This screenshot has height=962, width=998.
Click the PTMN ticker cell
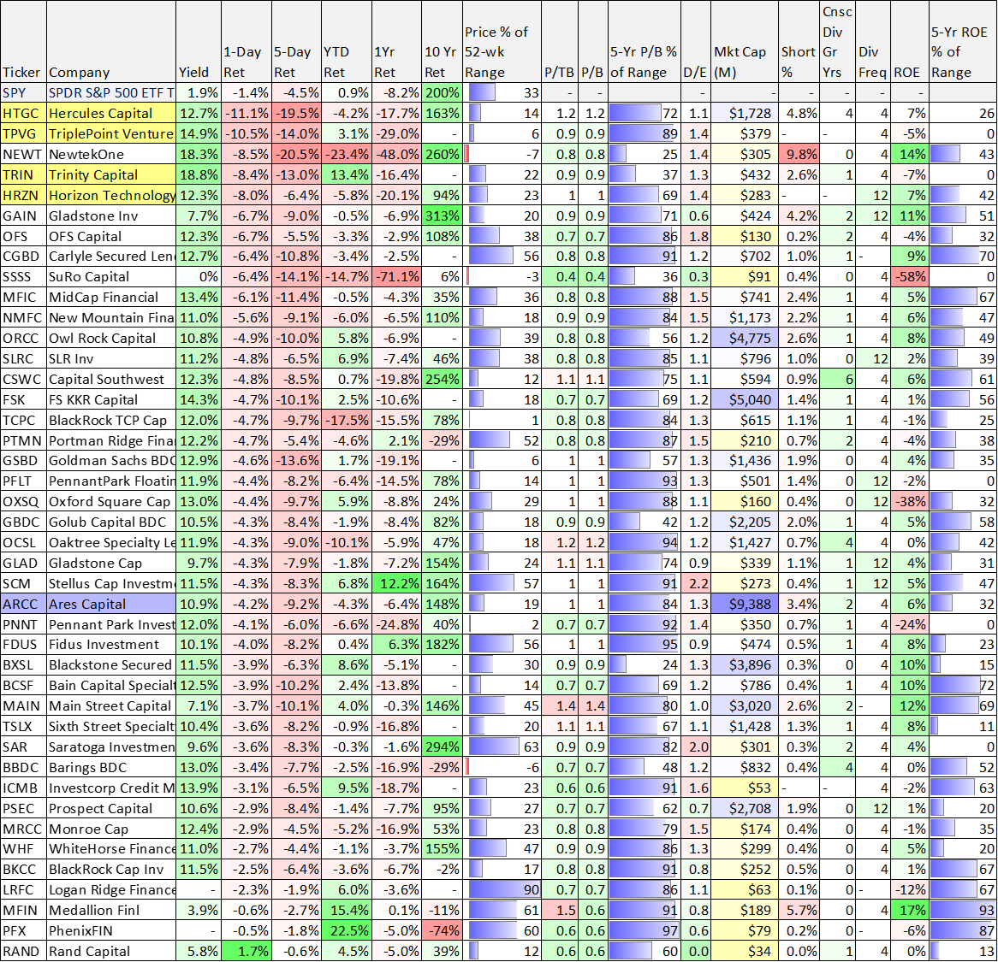pos(23,440)
